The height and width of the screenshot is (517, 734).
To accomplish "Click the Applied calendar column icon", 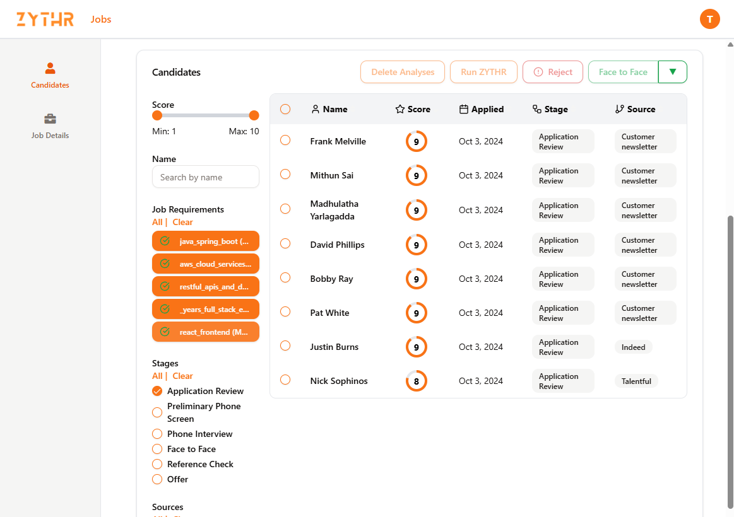I will tap(464, 109).
